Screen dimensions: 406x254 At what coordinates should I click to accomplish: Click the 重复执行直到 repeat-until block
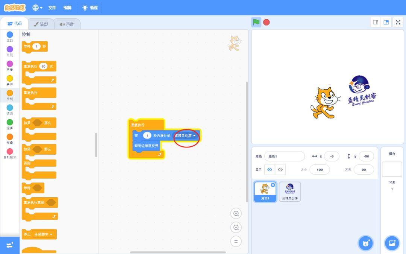(39, 202)
